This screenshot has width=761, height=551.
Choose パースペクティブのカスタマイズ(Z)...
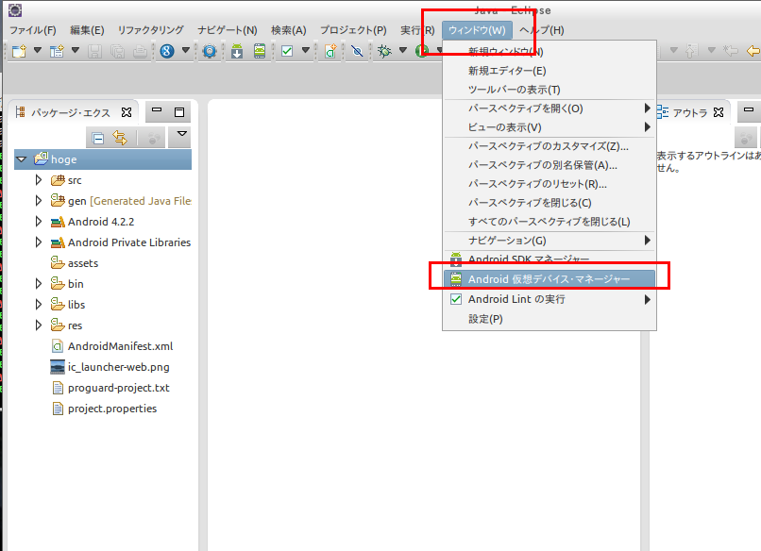tap(550, 146)
